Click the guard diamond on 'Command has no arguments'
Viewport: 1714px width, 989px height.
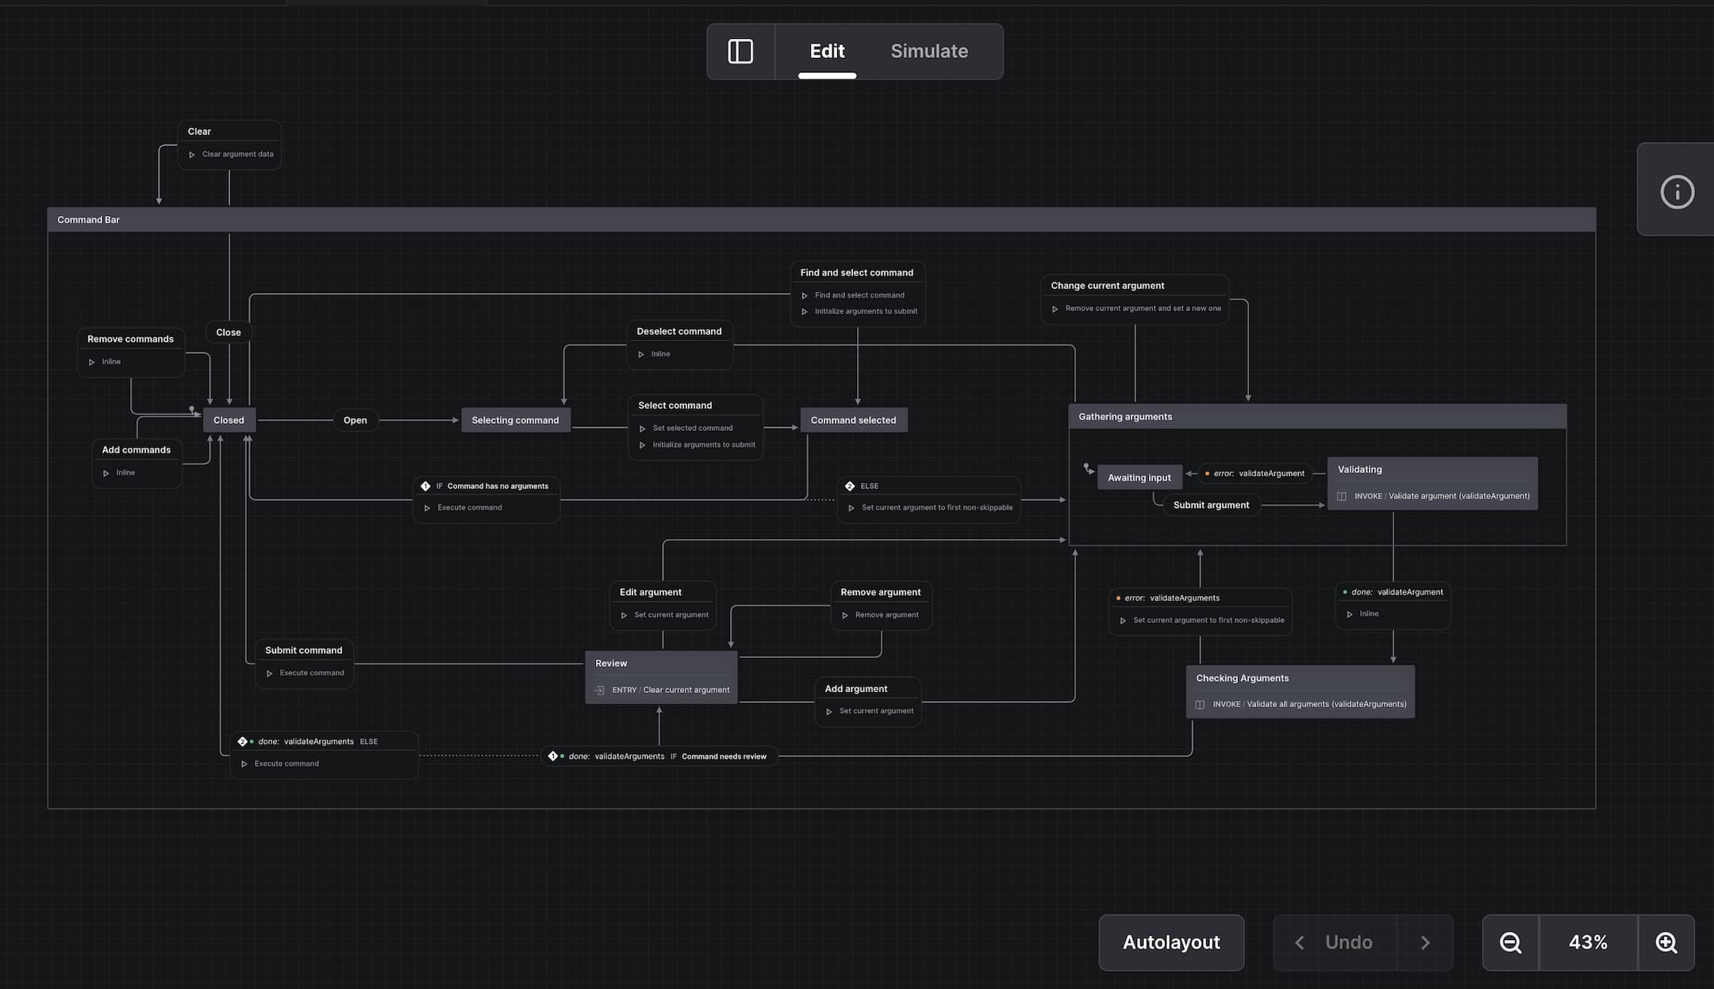(x=426, y=486)
